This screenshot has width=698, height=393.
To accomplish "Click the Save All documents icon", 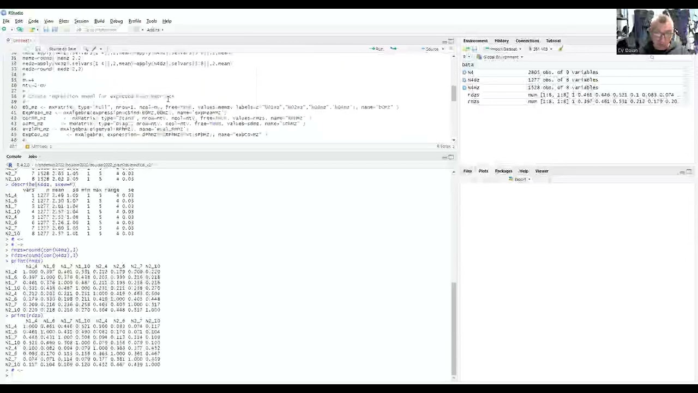I will 55,29.
